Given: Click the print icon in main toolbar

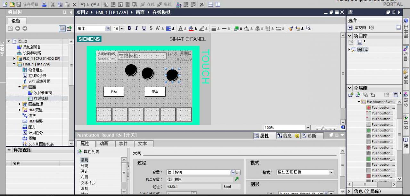Looking at the screenshot, I should pos(44,4).
